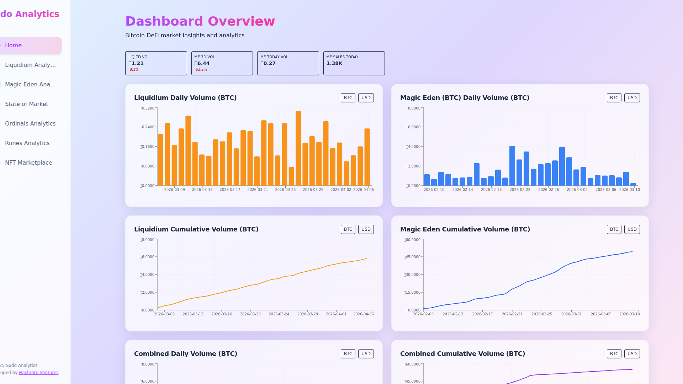Show Liquidium Cumulative Volume in USD
683x384 pixels.
point(366,229)
